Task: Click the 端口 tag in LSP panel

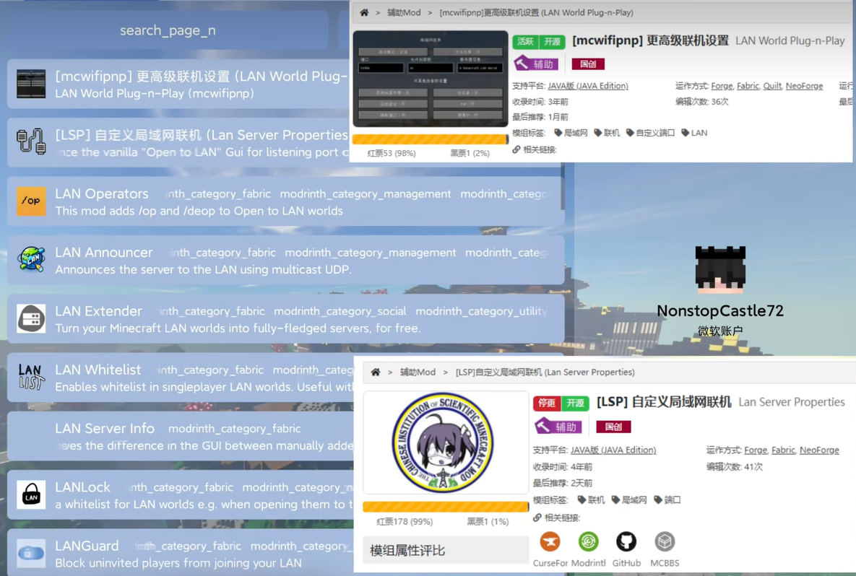Action: point(667,499)
